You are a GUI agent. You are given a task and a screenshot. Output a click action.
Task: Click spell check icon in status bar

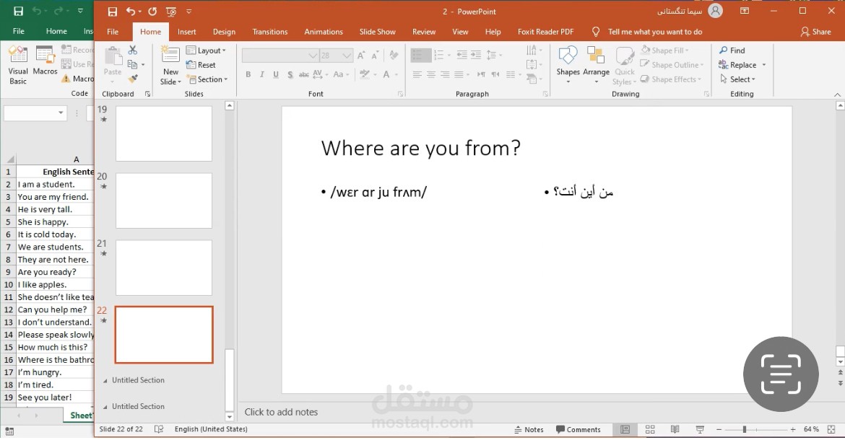[x=159, y=429]
